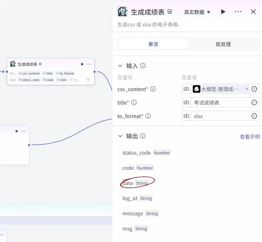Expand hidden outputs on canvas node
This screenshot has height=242, width=262.
(x=88, y=80)
